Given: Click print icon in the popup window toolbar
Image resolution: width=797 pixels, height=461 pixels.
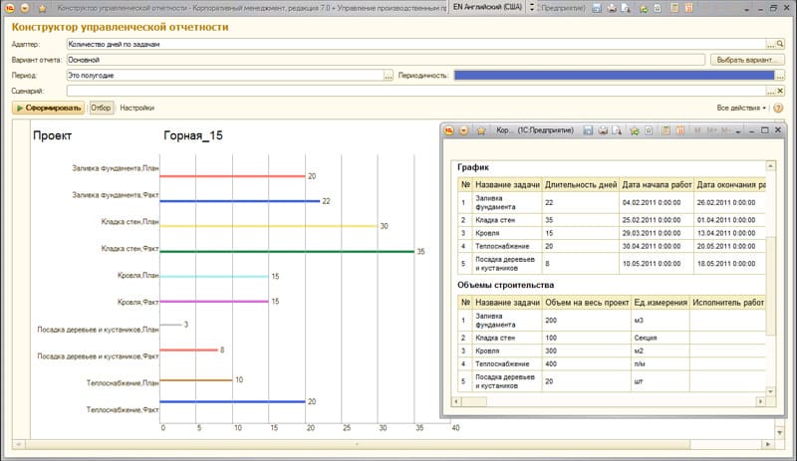Looking at the screenshot, I should click(603, 130).
